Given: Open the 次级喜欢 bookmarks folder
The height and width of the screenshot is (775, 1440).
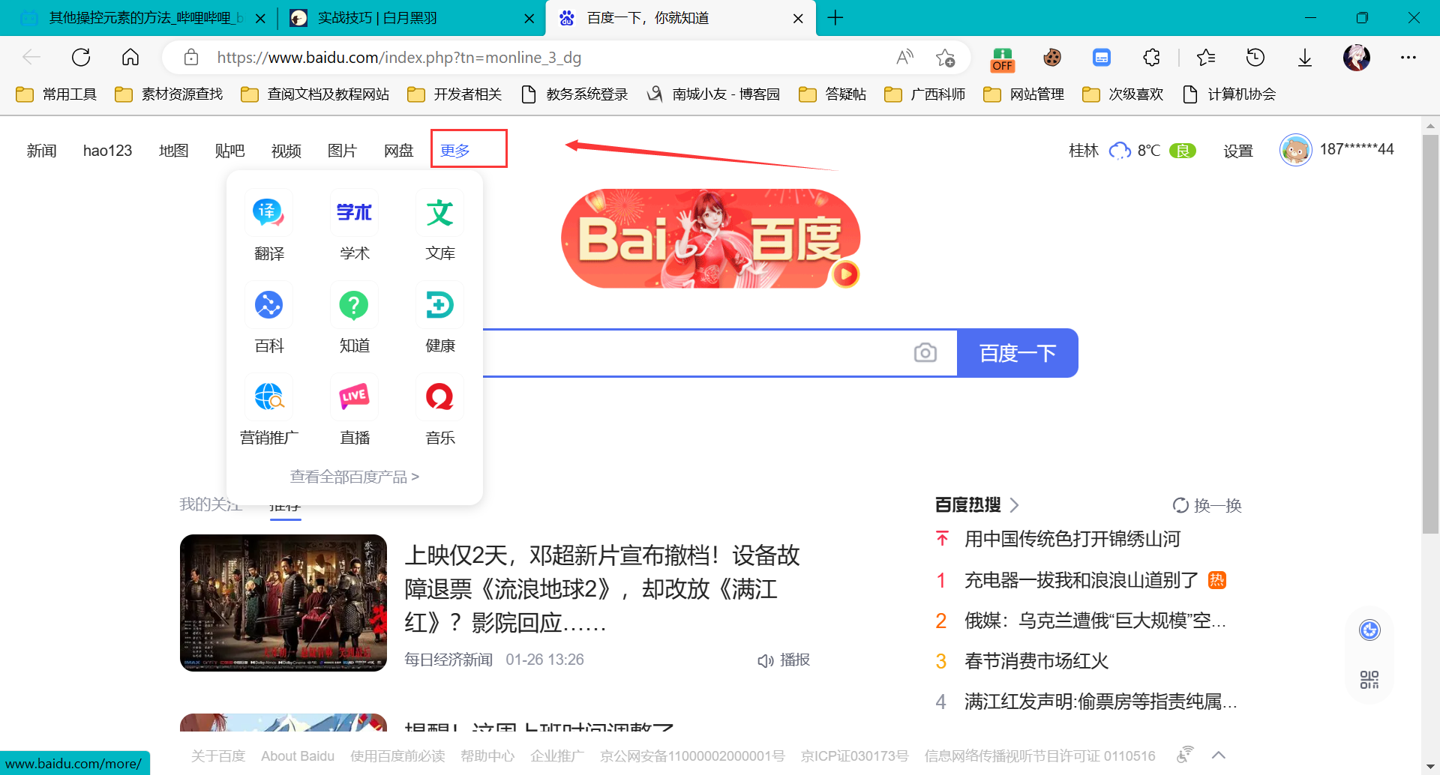Looking at the screenshot, I should pyautogui.click(x=1123, y=94).
